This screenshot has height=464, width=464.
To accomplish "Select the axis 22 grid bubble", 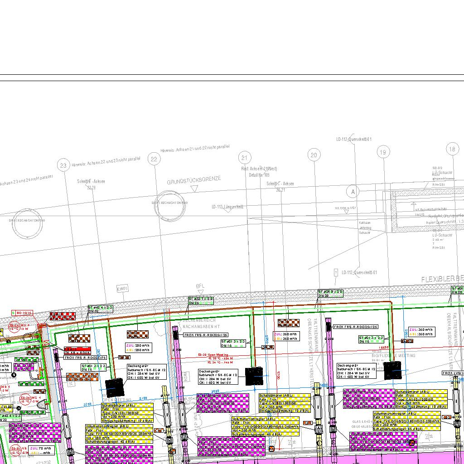I will pyautogui.click(x=155, y=159).
